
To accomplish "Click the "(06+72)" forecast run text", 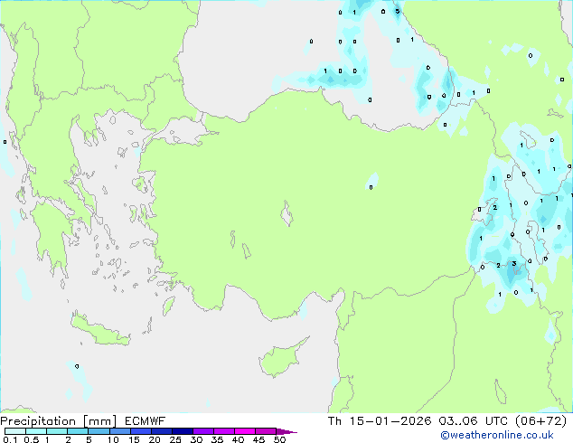I will [540, 421].
